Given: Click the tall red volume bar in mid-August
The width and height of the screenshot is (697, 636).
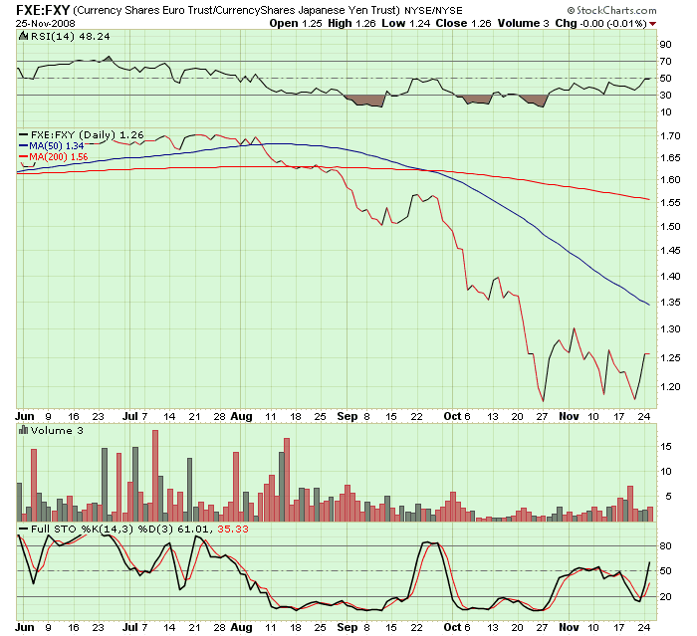Looking at the screenshot, I should click(287, 480).
